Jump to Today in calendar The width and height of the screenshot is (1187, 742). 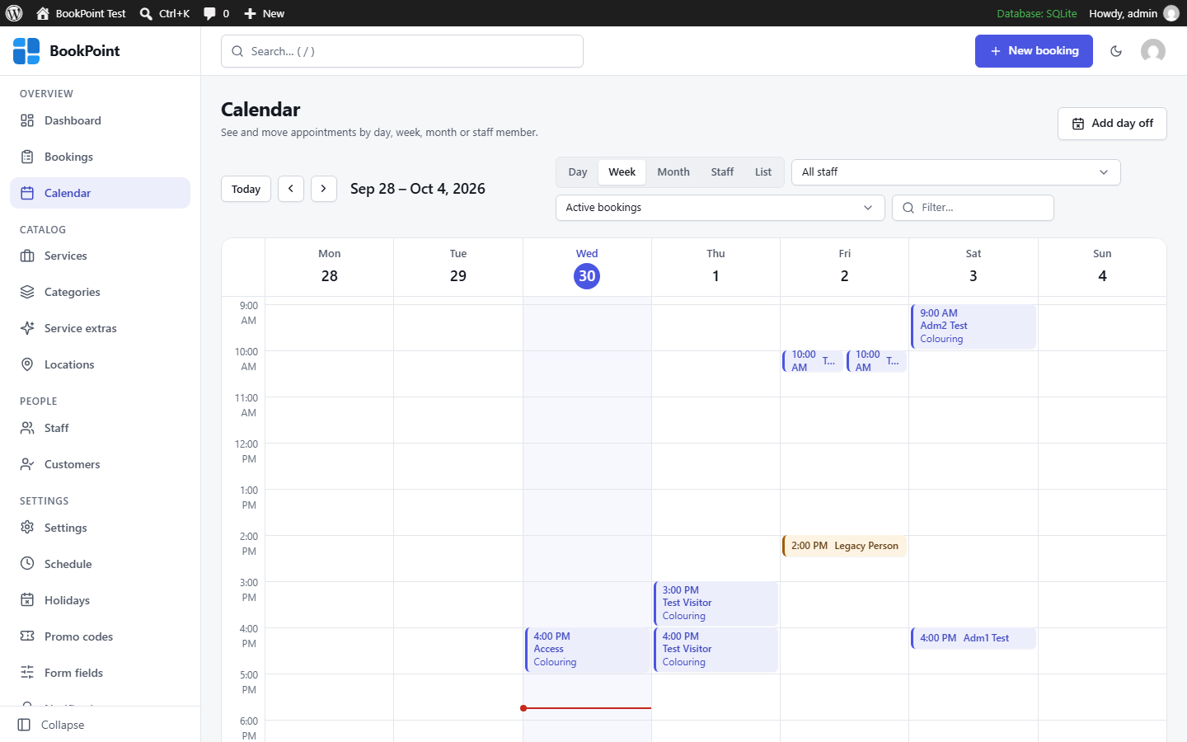[246, 189]
